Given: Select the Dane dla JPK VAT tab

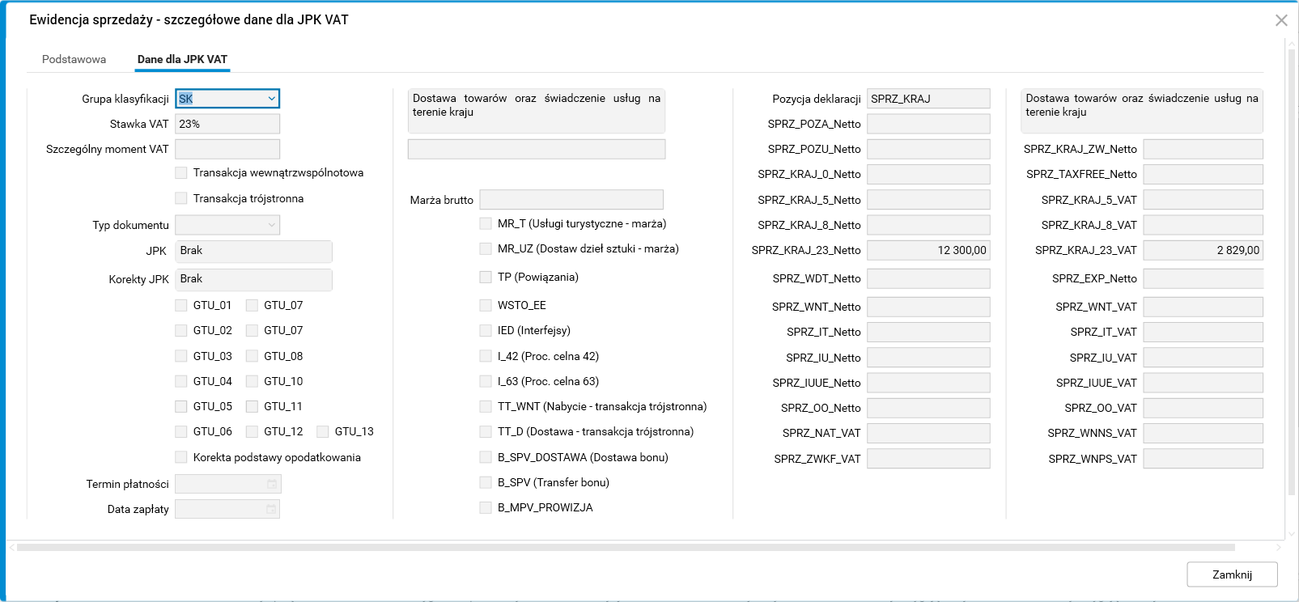Looking at the screenshot, I should click(x=182, y=59).
